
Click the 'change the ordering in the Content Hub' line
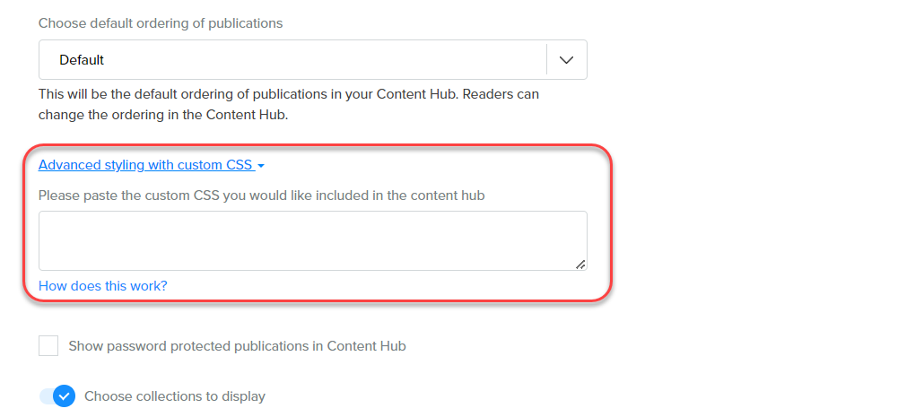[162, 115]
